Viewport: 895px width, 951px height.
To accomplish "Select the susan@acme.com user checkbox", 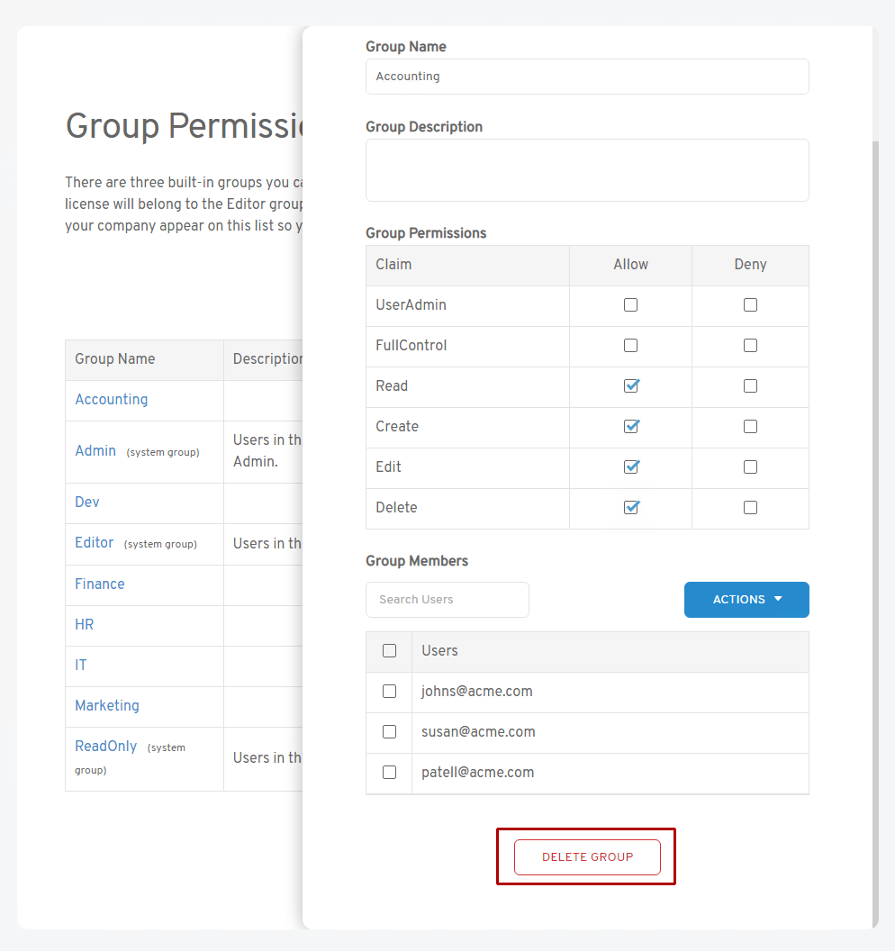I will click(389, 732).
